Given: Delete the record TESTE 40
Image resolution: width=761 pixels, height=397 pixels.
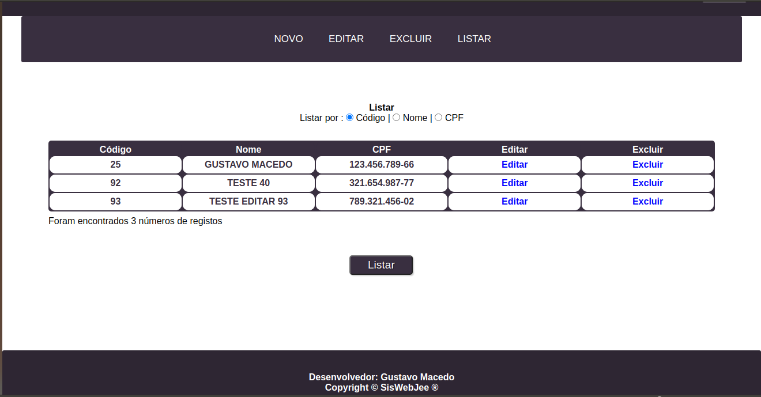Looking at the screenshot, I should coord(647,183).
